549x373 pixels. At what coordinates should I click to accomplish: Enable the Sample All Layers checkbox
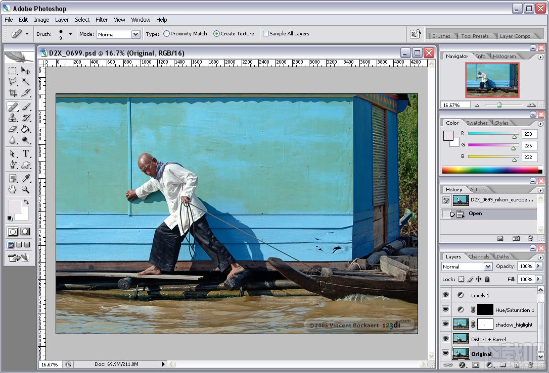[265, 33]
